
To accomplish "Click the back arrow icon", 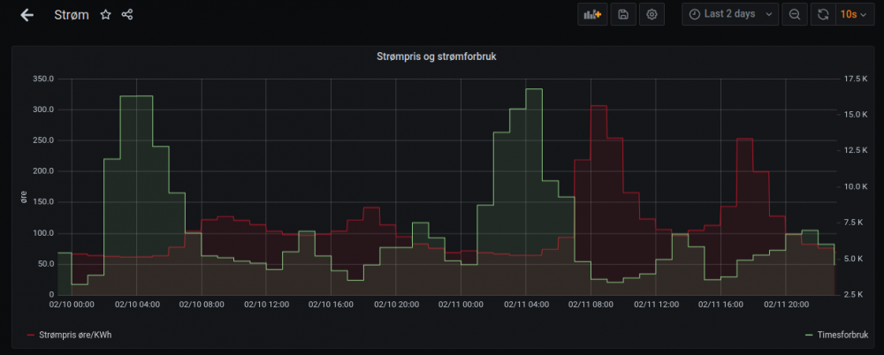I will coord(27,15).
